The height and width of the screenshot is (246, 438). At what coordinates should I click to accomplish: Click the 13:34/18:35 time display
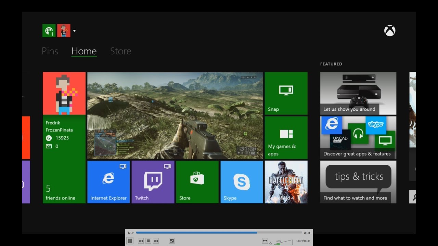[303, 241]
